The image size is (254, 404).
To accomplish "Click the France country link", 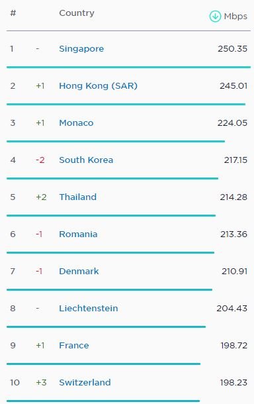I will point(74,346).
